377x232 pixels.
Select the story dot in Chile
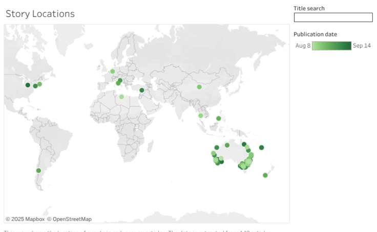click(39, 171)
